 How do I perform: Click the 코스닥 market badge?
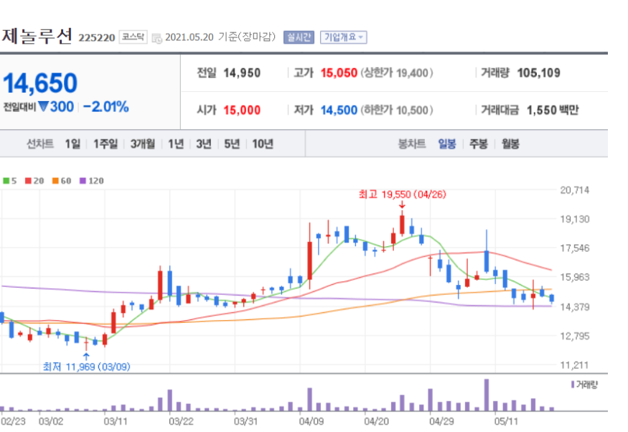133,37
